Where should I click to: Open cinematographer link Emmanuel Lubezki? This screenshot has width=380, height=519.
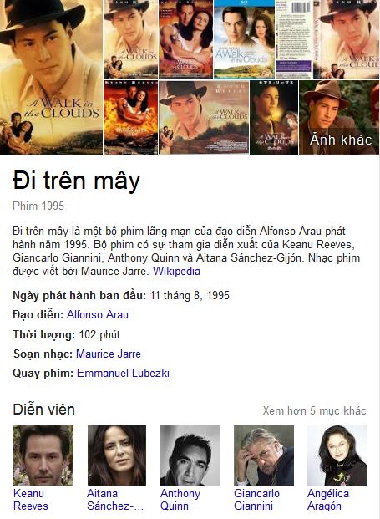123,374
